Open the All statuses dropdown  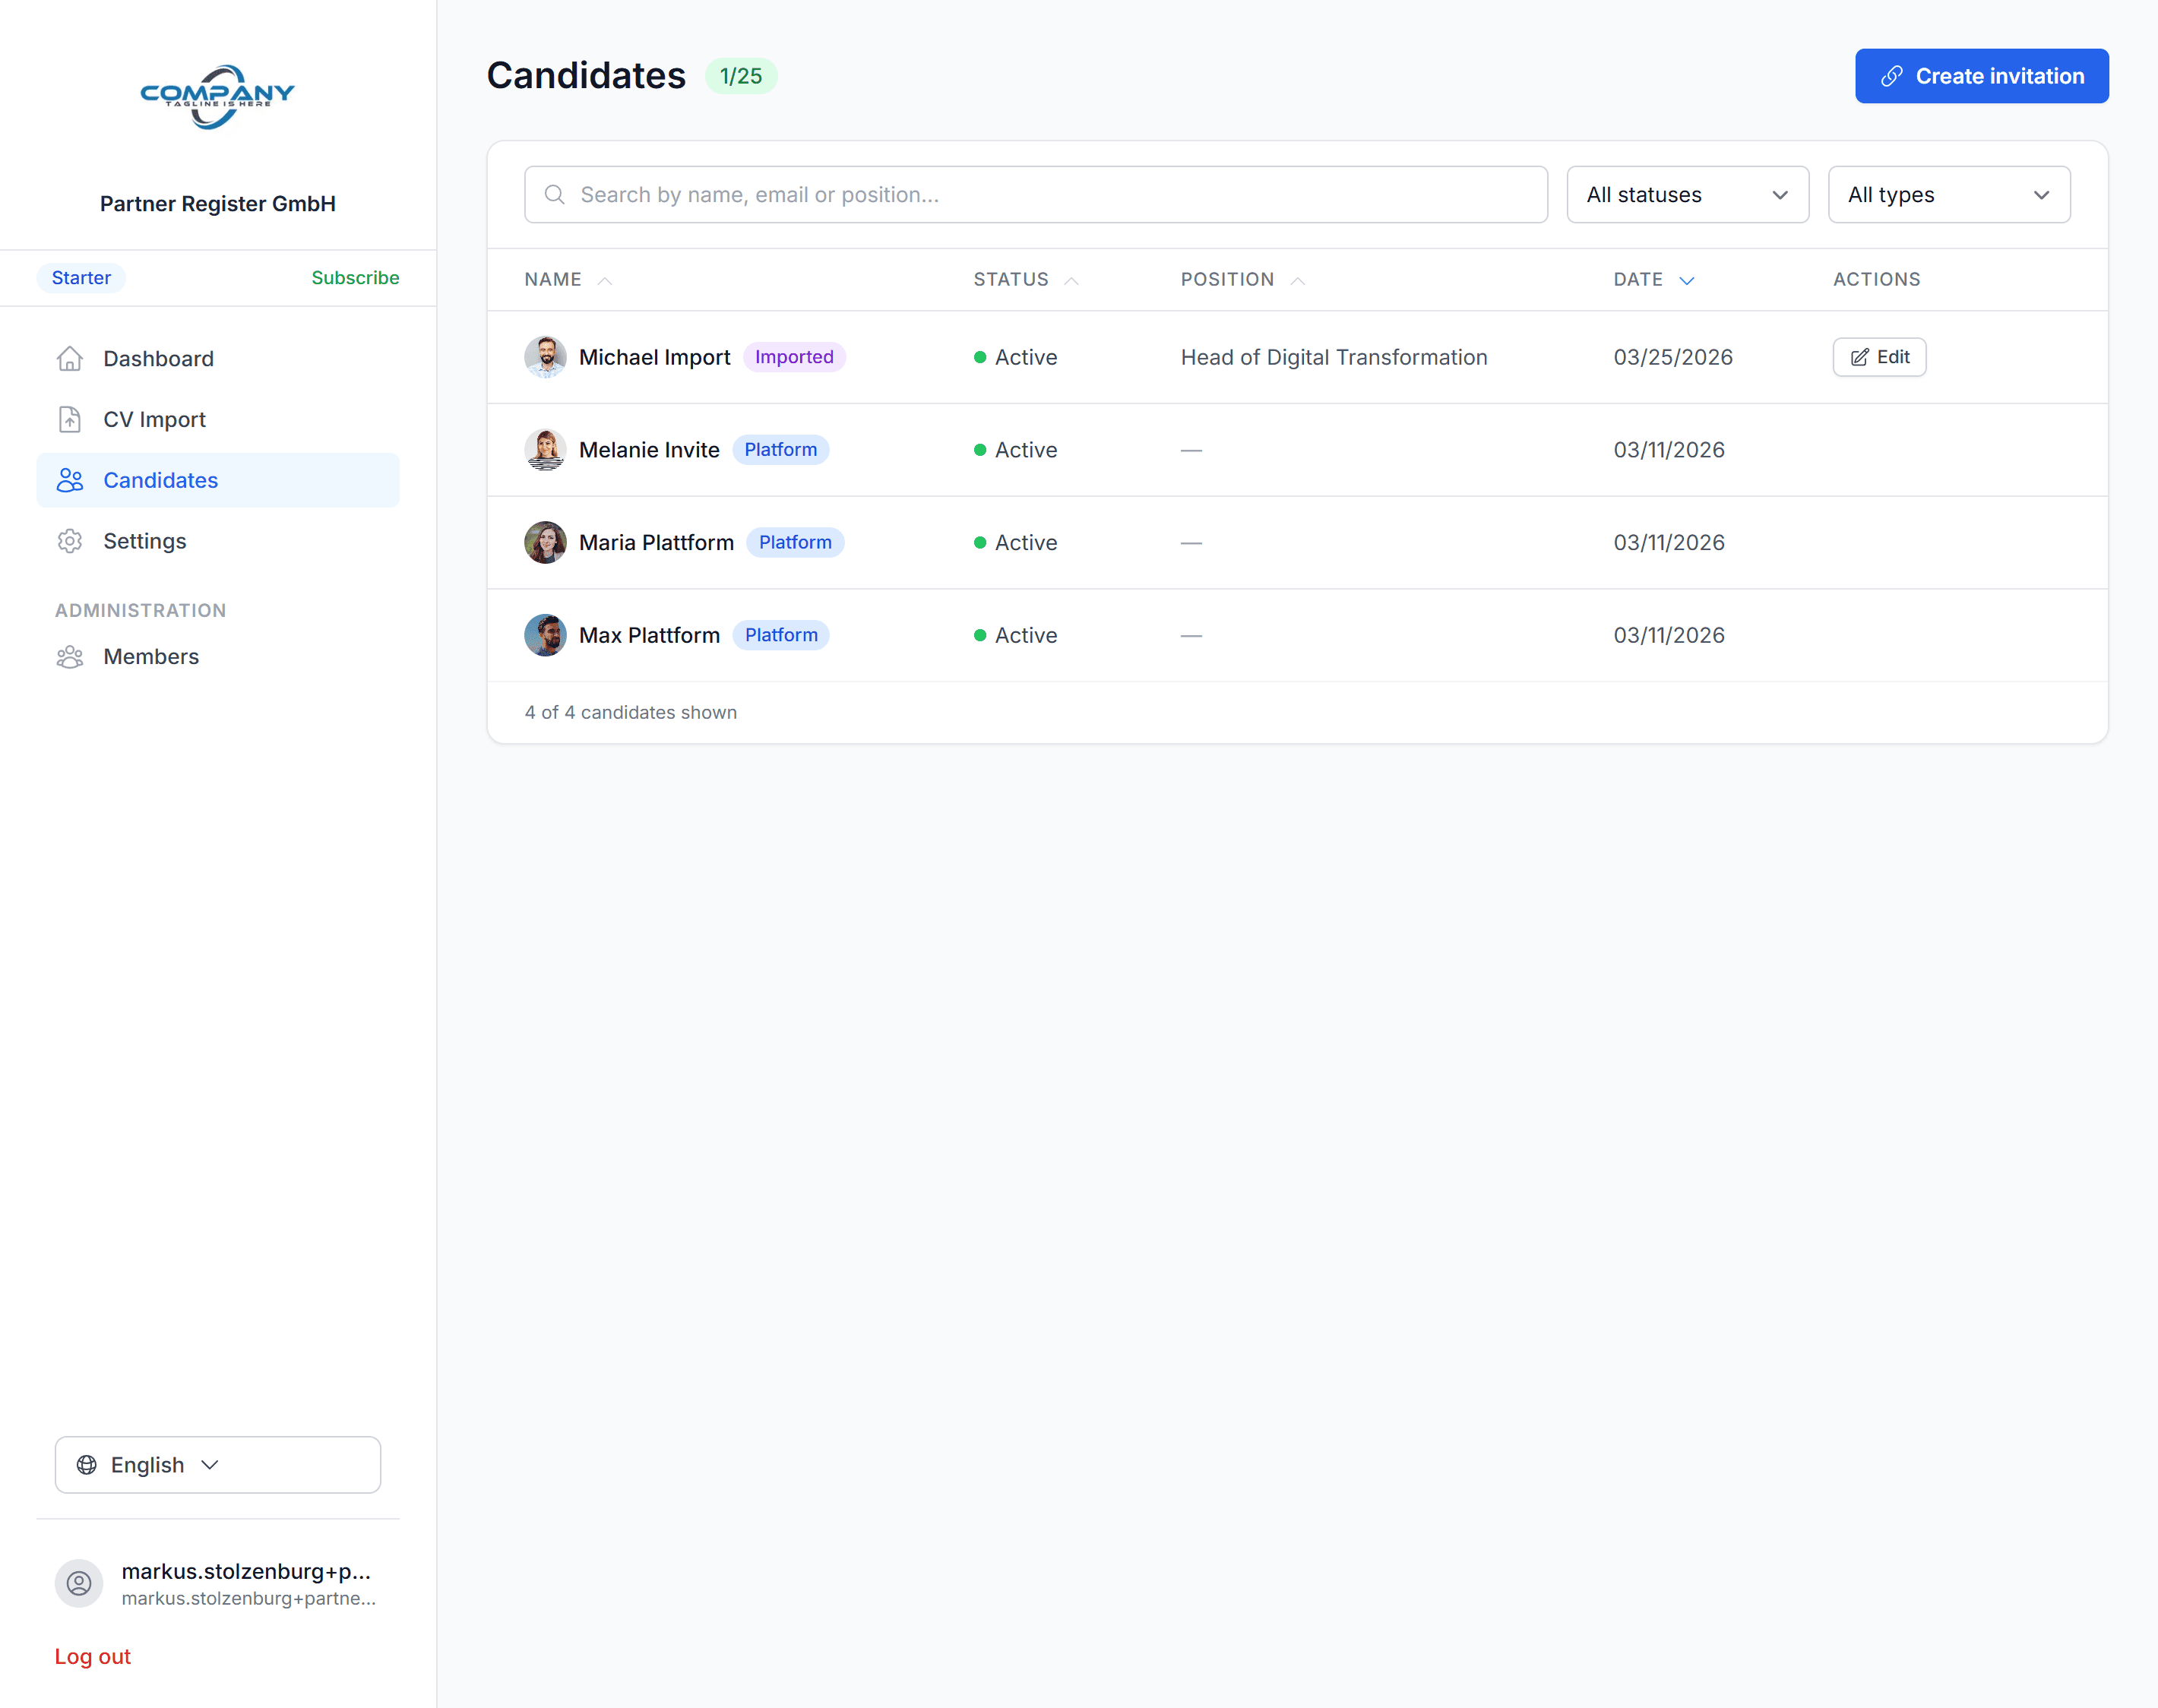pyautogui.click(x=1687, y=194)
